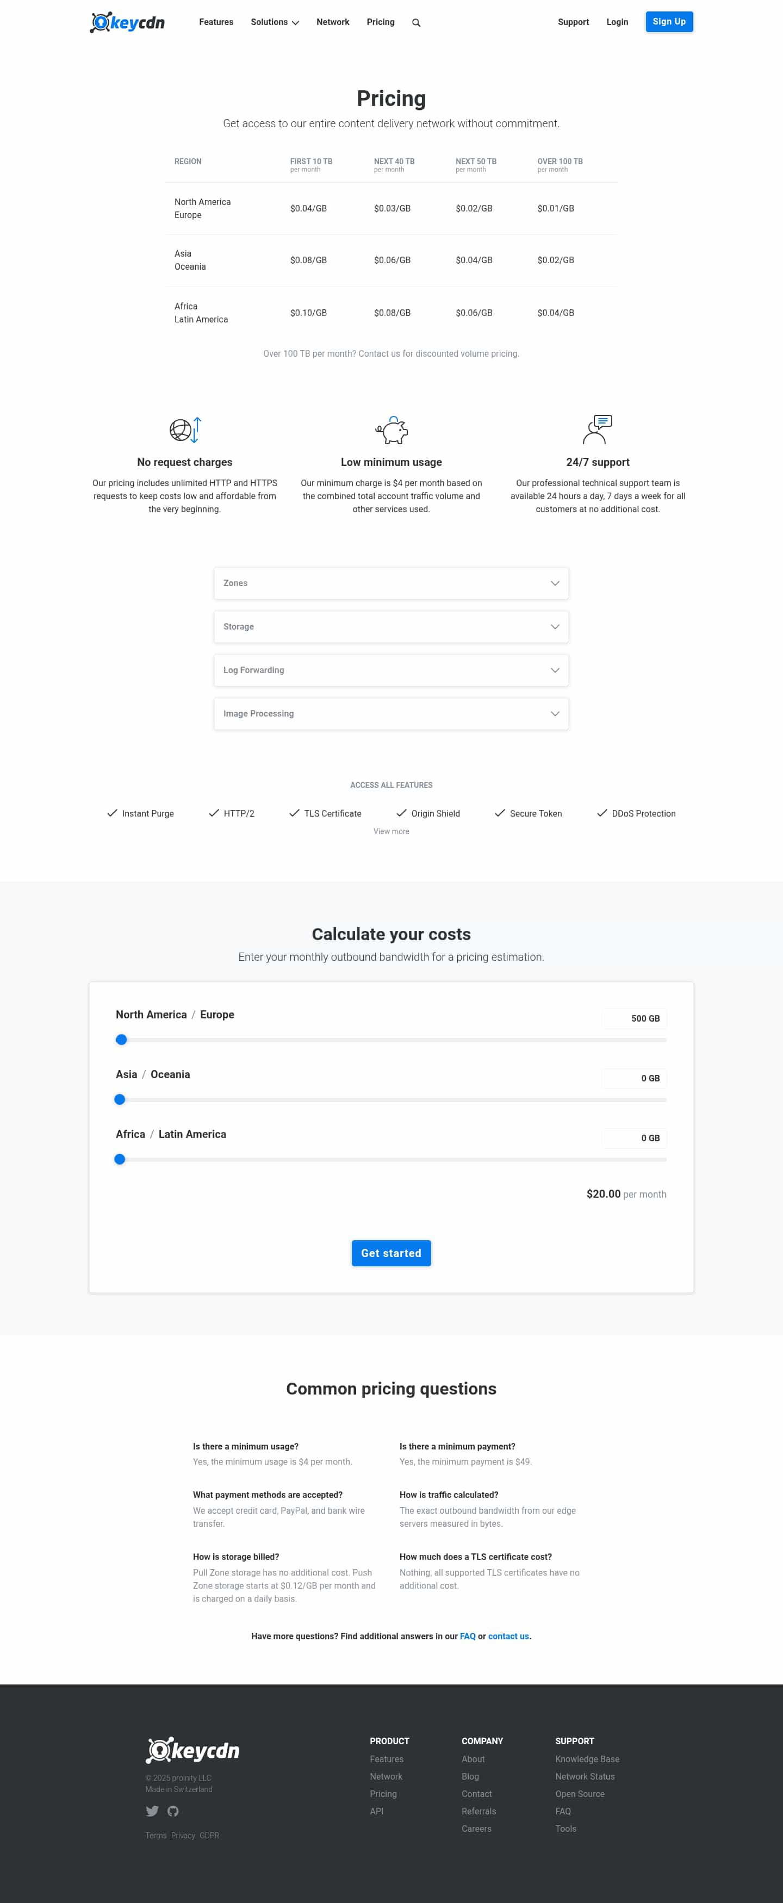Select Network in the top navigation
The height and width of the screenshot is (1903, 783).
click(x=332, y=22)
